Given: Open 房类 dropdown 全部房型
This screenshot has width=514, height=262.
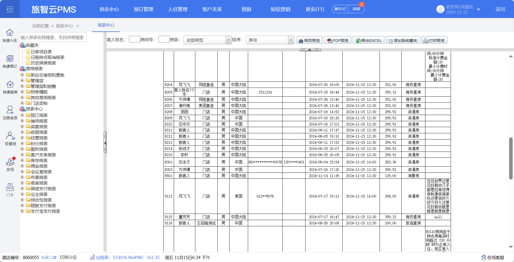Looking at the screenshot, I should pyautogui.click(x=207, y=40).
